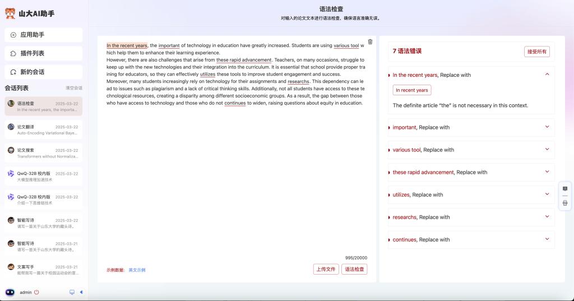This screenshot has height=301, width=574.
Task: Expand "these rapid advancement" error item
Action: click(547, 172)
